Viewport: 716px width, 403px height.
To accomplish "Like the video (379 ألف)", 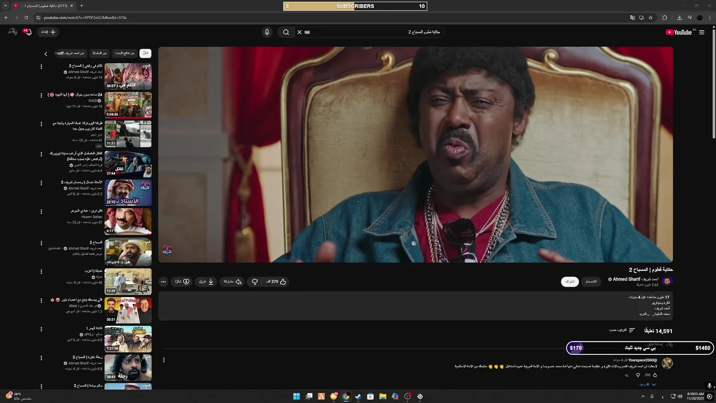I will (x=276, y=282).
